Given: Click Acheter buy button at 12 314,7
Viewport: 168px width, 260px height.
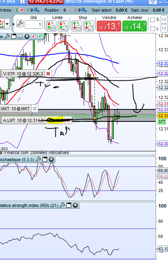Looking at the screenshot, I should 134,26.
